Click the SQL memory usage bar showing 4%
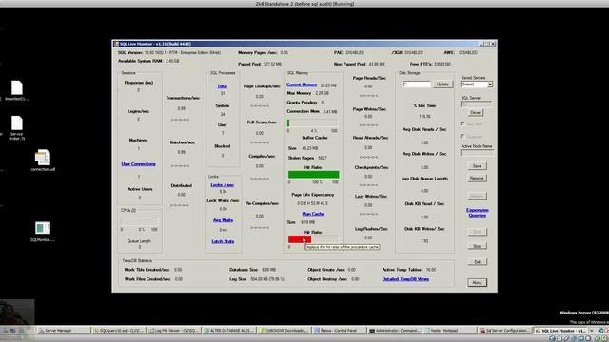 pos(313,123)
